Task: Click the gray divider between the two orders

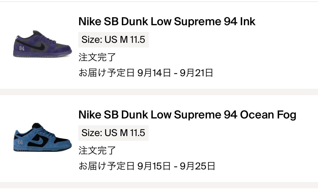Action: point(159,92)
